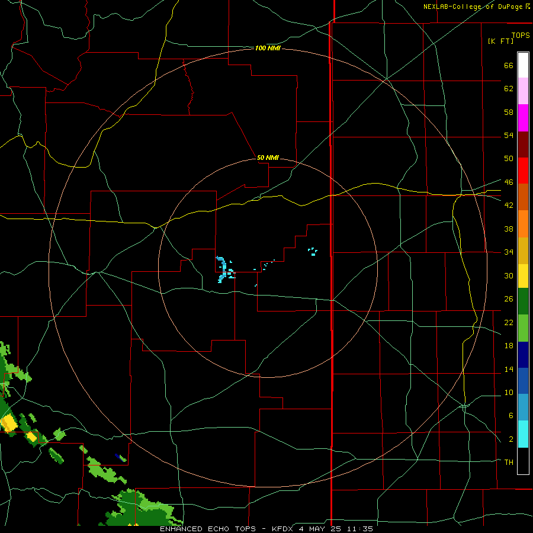Click the dark green legend swatch
The image size is (533, 533).
click(x=523, y=301)
